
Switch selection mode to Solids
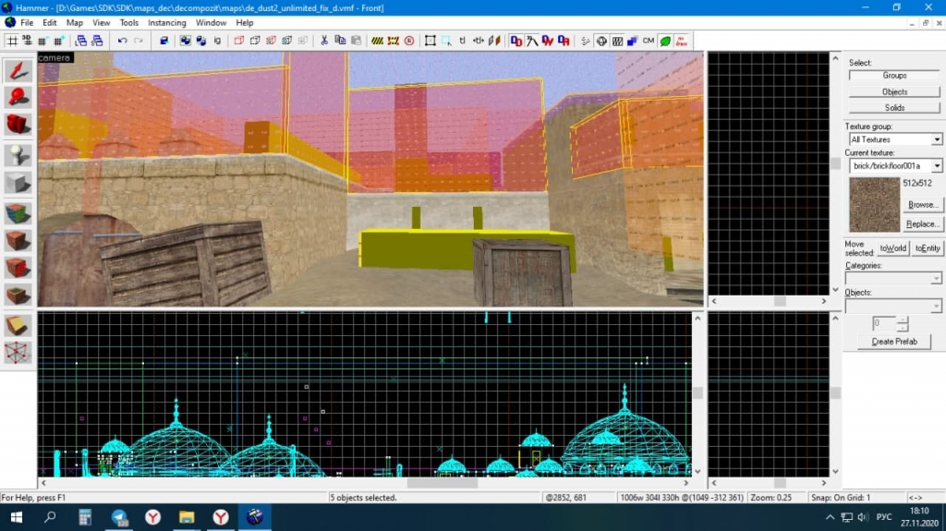point(894,108)
